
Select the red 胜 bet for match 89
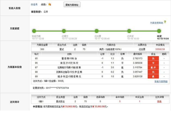(153, 76)
